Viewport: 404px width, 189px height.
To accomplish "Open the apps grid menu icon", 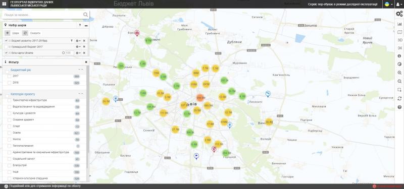I will 4,4.
